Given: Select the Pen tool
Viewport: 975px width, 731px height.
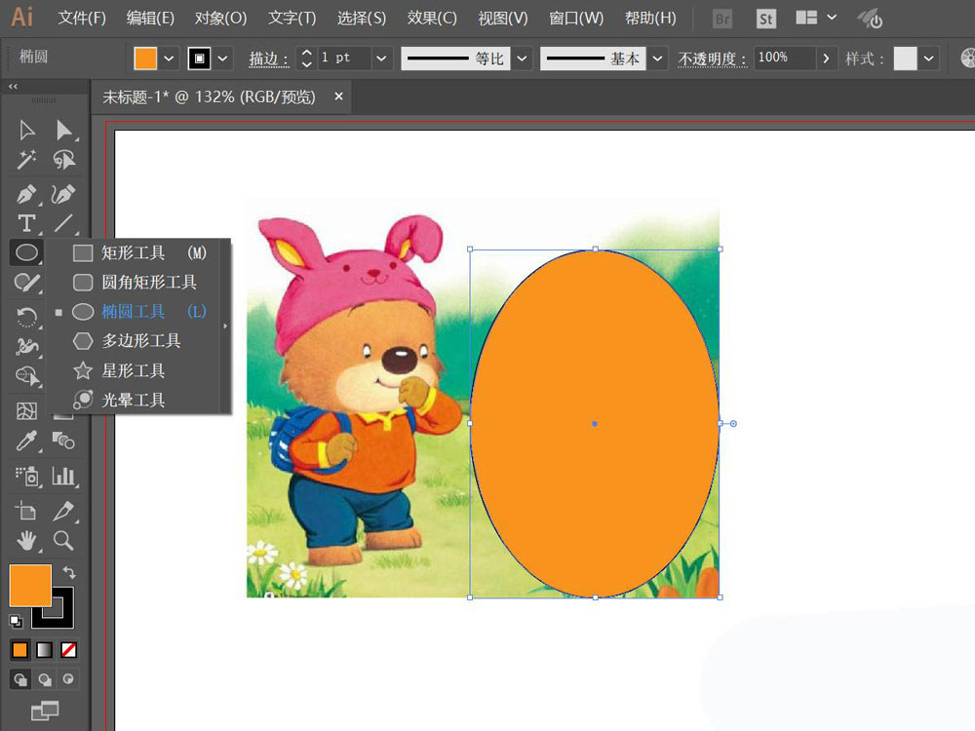Looking at the screenshot, I should click(26, 195).
